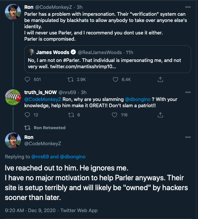198x219 pixels.
Task: Reply to truth_is_NOW's tweet
Action: click(x=28, y=115)
